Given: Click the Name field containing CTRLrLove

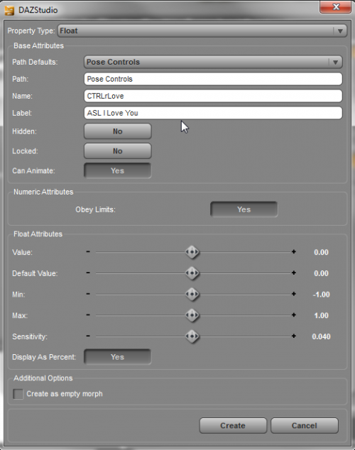Looking at the screenshot, I should 213,96.
